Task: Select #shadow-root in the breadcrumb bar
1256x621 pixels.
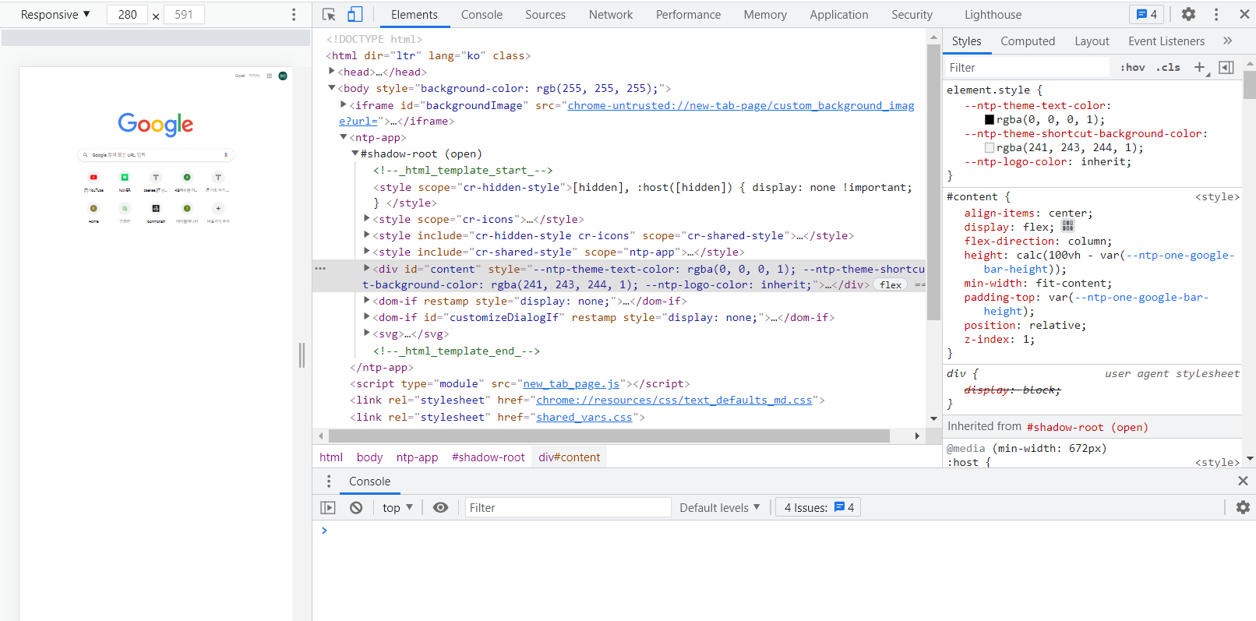Action: [x=488, y=457]
